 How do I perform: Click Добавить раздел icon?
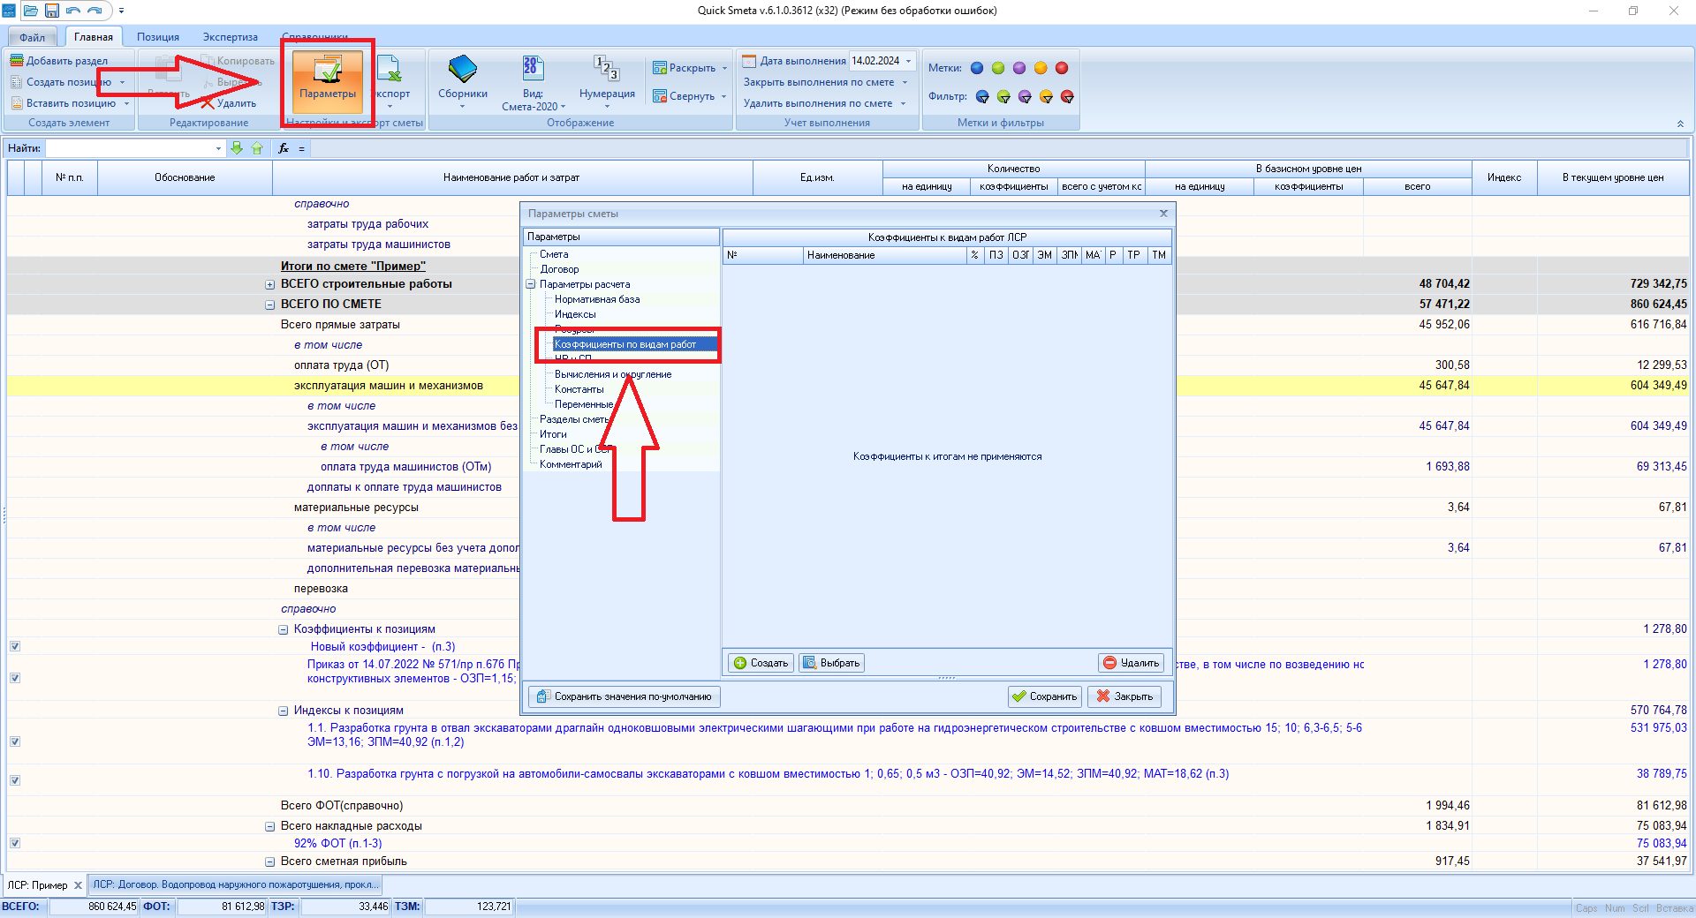[17, 61]
